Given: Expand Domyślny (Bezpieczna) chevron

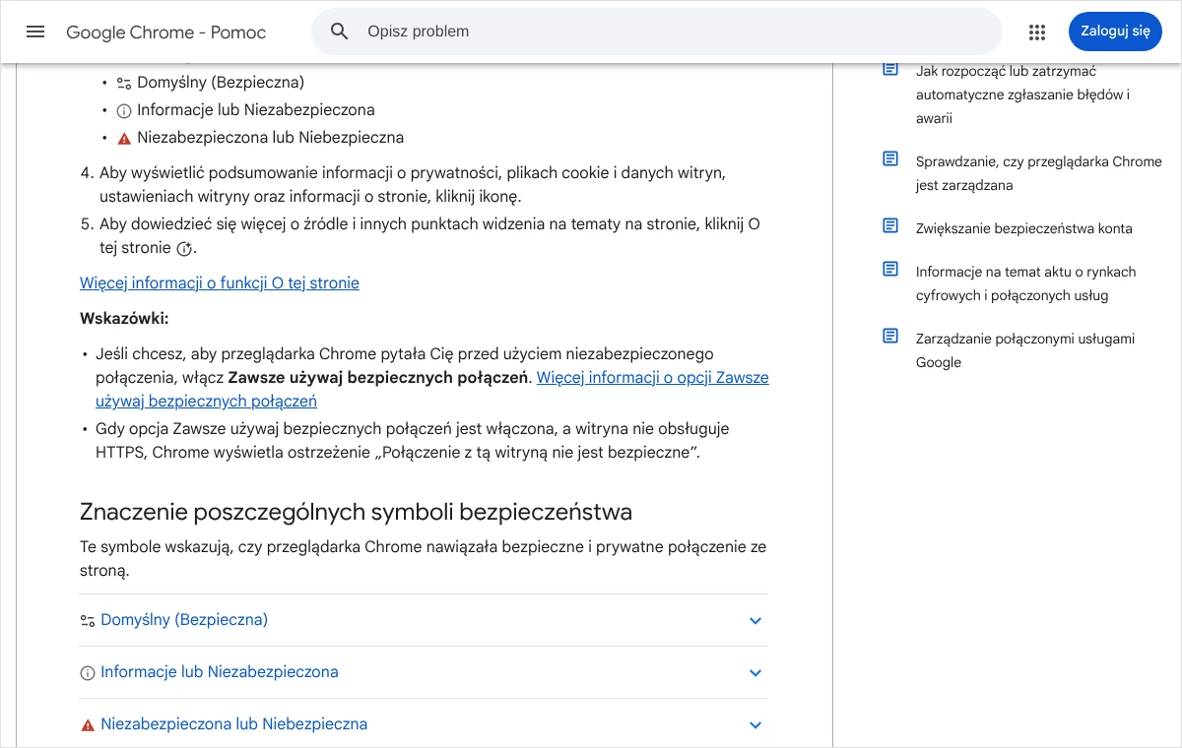Looking at the screenshot, I should tap(755, 621).
